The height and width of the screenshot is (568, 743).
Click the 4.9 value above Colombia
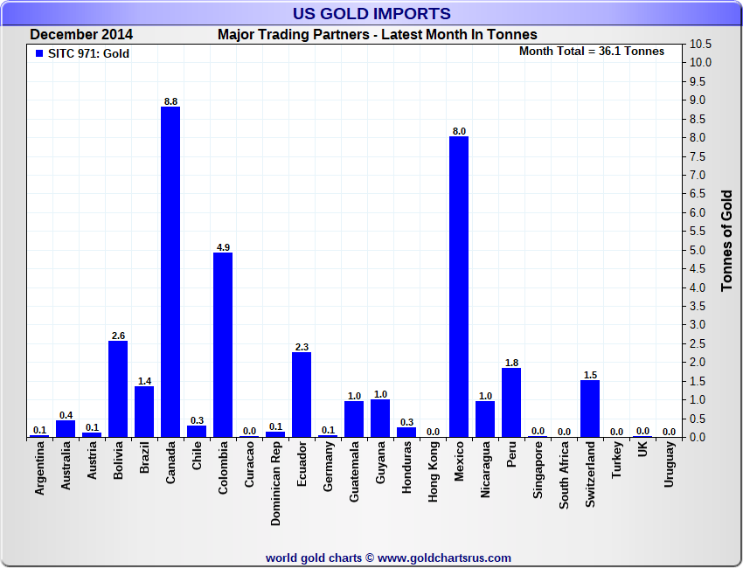pyautogui.click(x=223, y=247)
